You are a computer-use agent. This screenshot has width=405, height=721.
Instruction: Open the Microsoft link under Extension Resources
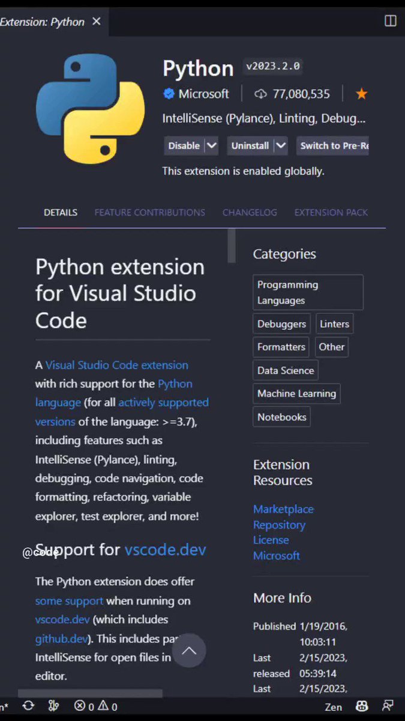pos(276,556)
